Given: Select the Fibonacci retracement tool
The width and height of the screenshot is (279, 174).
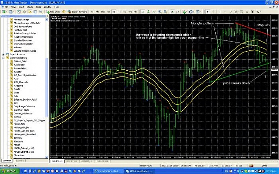Looking at the screenshot, I should (x=242, y=12).
